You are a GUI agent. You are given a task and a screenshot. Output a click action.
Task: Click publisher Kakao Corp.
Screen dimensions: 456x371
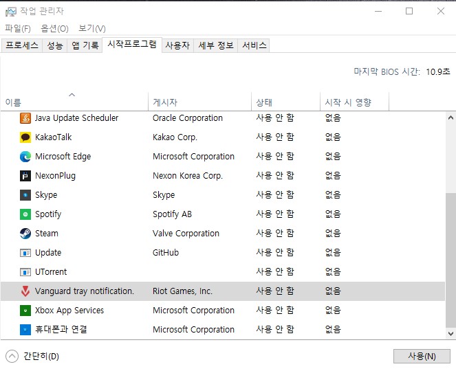175,137
